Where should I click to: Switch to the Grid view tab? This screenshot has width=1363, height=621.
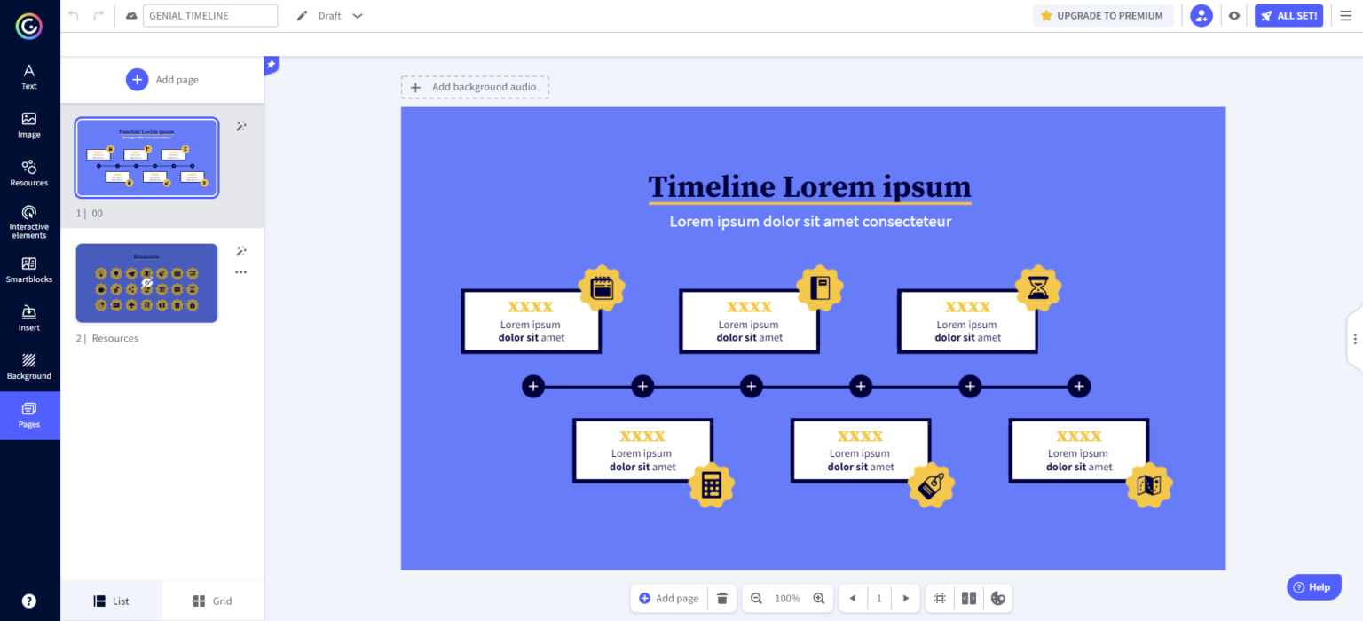click(212, 601)
